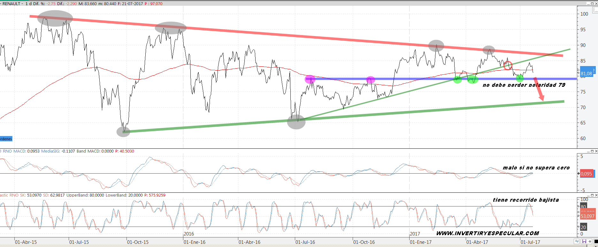598x247 pixels.
Task: Click the 53,097 stochastic value tag
Action: (587, 216)
